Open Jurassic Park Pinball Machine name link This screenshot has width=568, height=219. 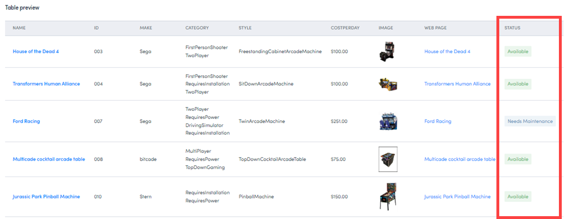pos(46,196)
